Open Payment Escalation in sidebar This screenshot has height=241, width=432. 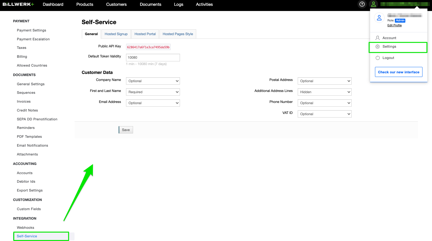coord(33,39)
